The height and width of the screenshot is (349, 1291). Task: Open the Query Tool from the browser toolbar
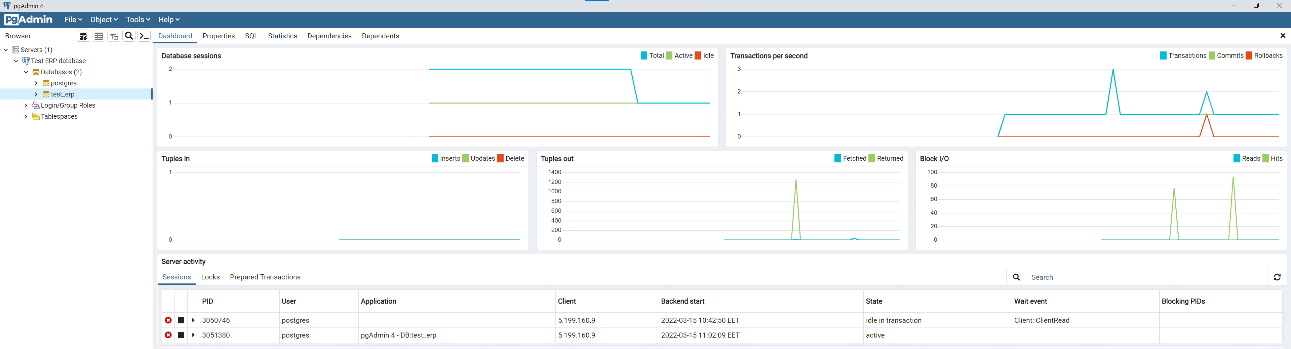[x=83, y=36]
